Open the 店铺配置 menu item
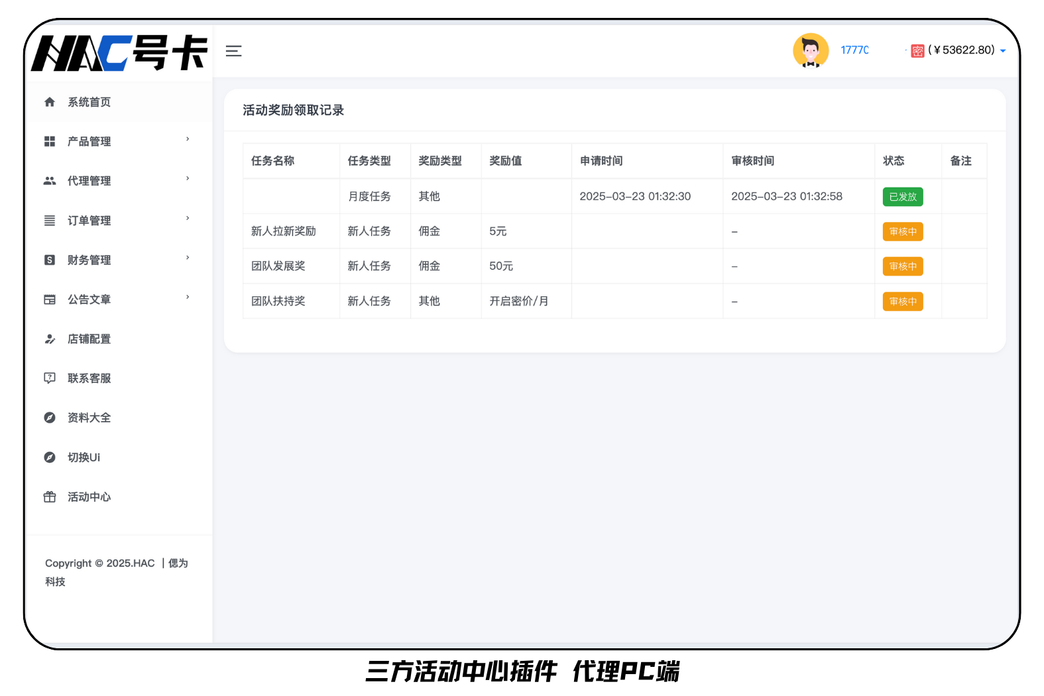 point(89,339)
